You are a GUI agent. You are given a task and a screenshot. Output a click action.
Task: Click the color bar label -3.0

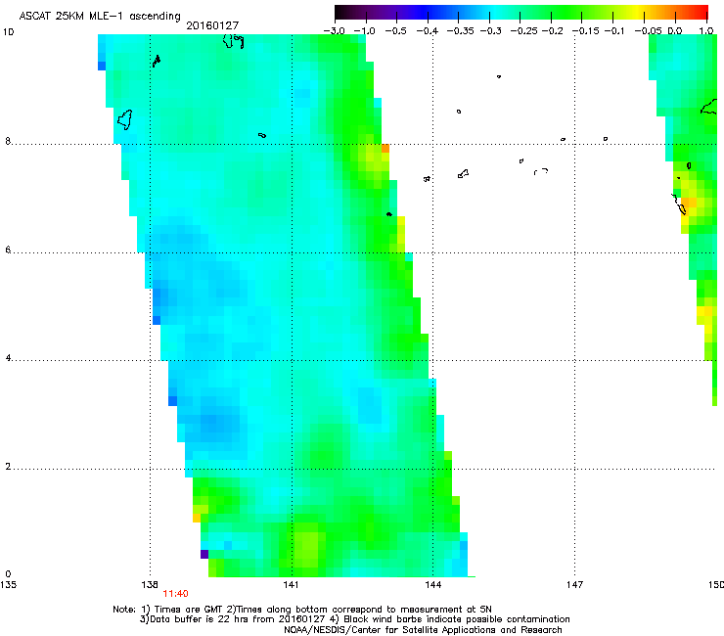point(334,31)
